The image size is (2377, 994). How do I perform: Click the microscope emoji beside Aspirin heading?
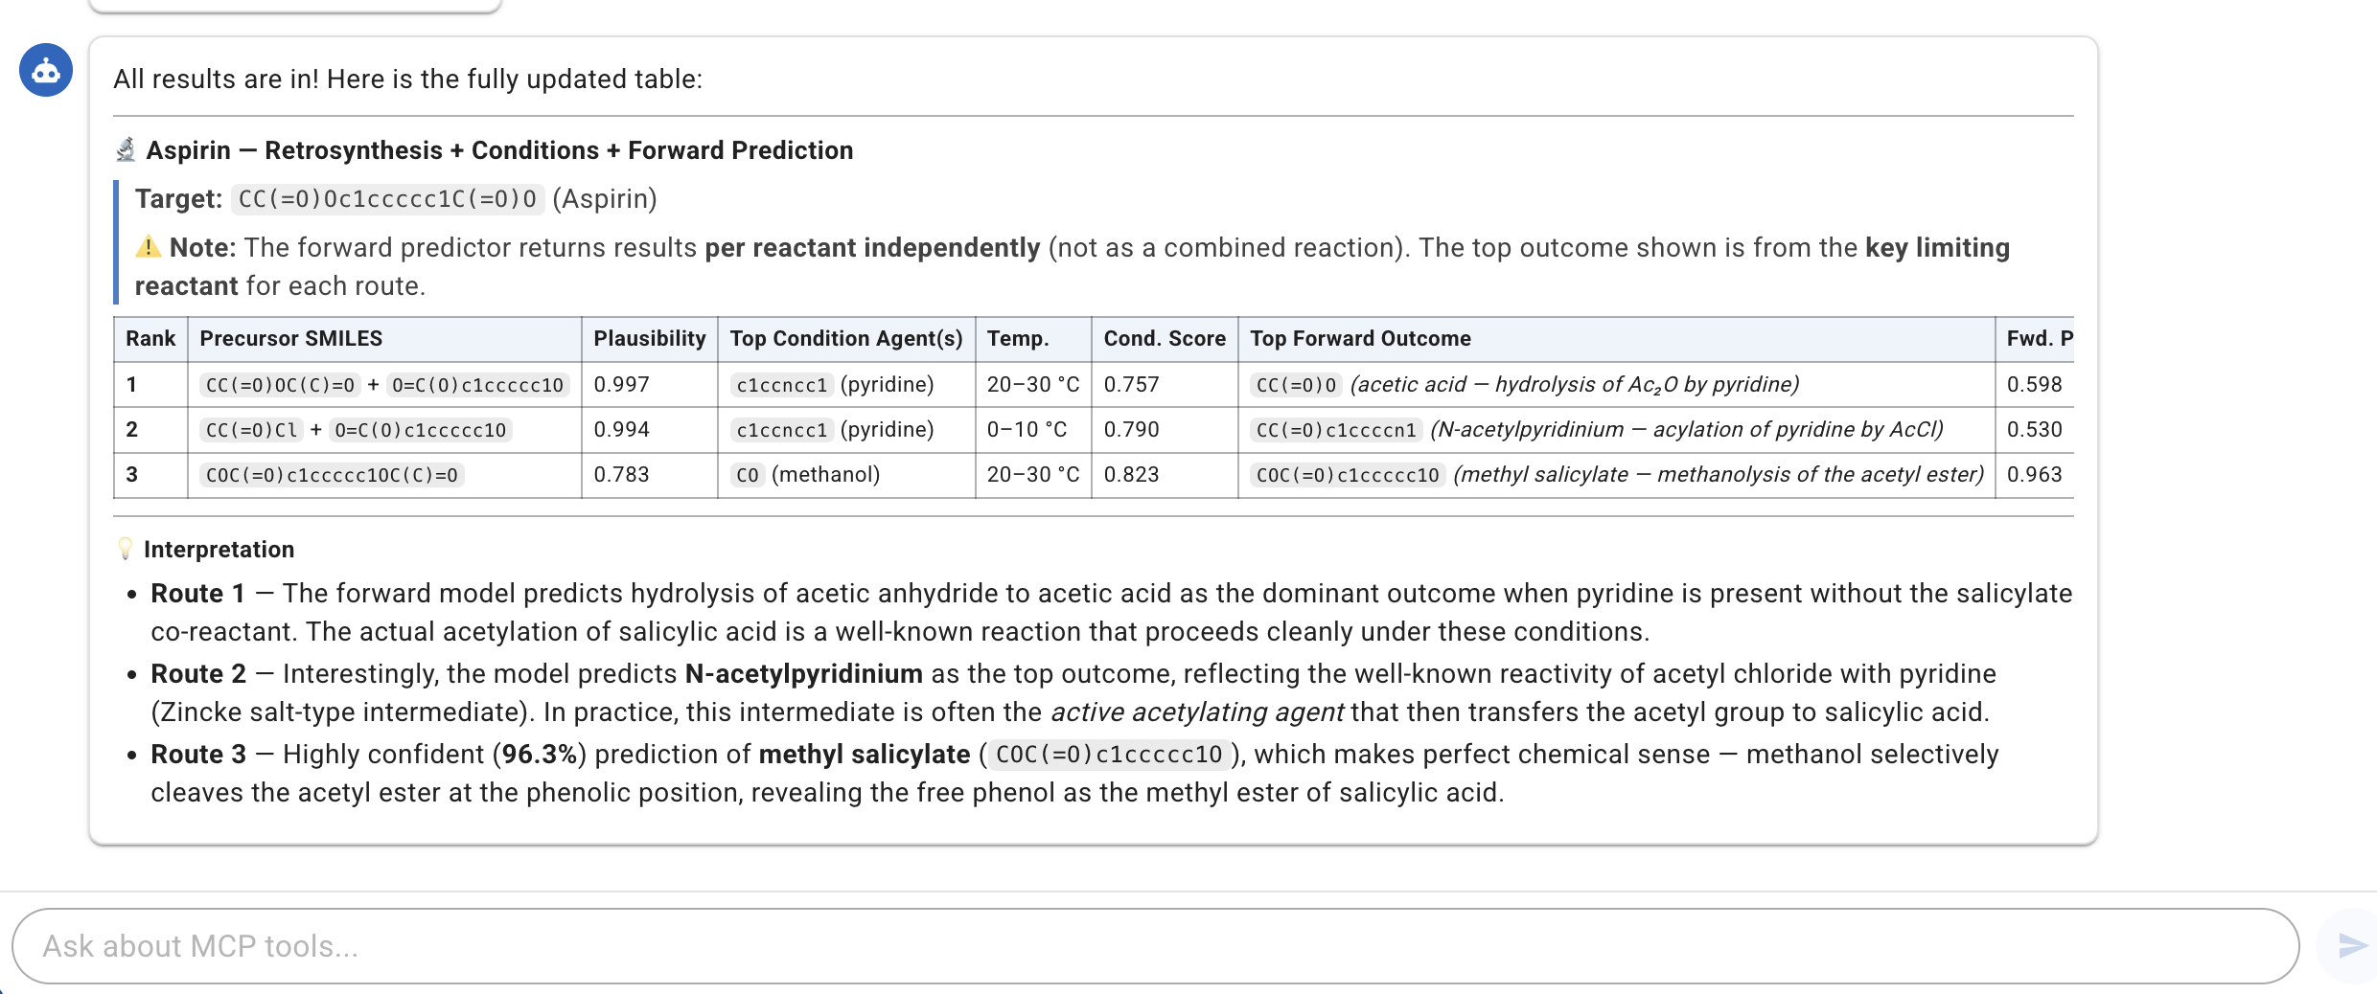pyautogui.click(x=126, y=150)
